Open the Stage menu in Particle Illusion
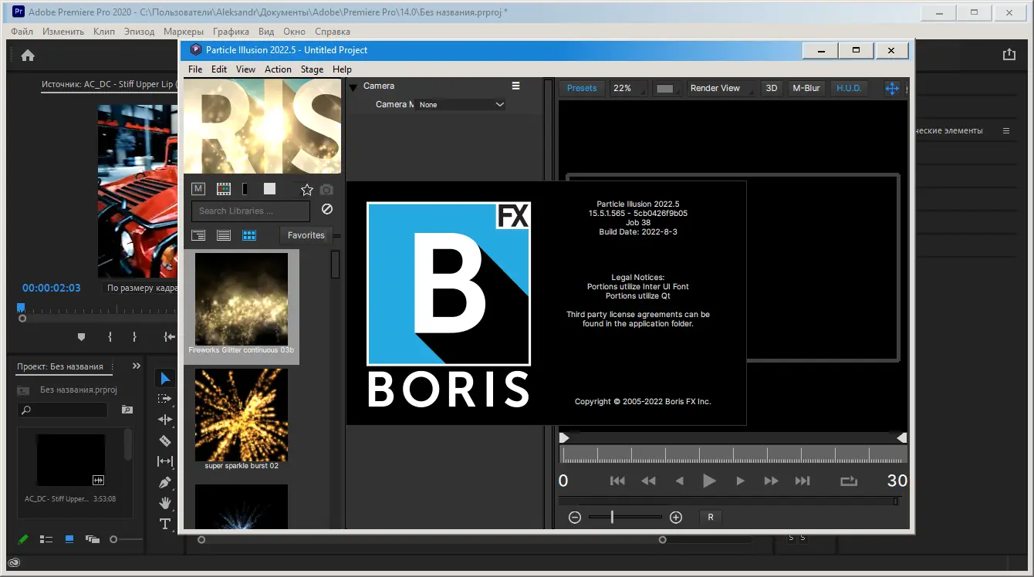This screenshot has height=577, width=1034. pos(312,69)
